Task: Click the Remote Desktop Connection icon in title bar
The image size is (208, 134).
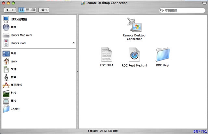Action: pos(83,3)
